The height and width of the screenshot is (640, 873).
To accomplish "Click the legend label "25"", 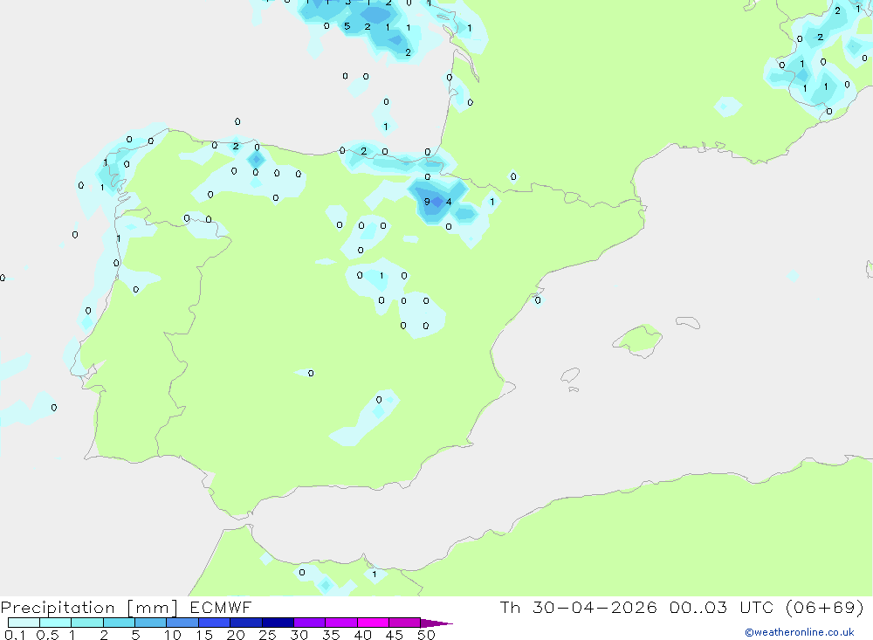I will [268, 635].
